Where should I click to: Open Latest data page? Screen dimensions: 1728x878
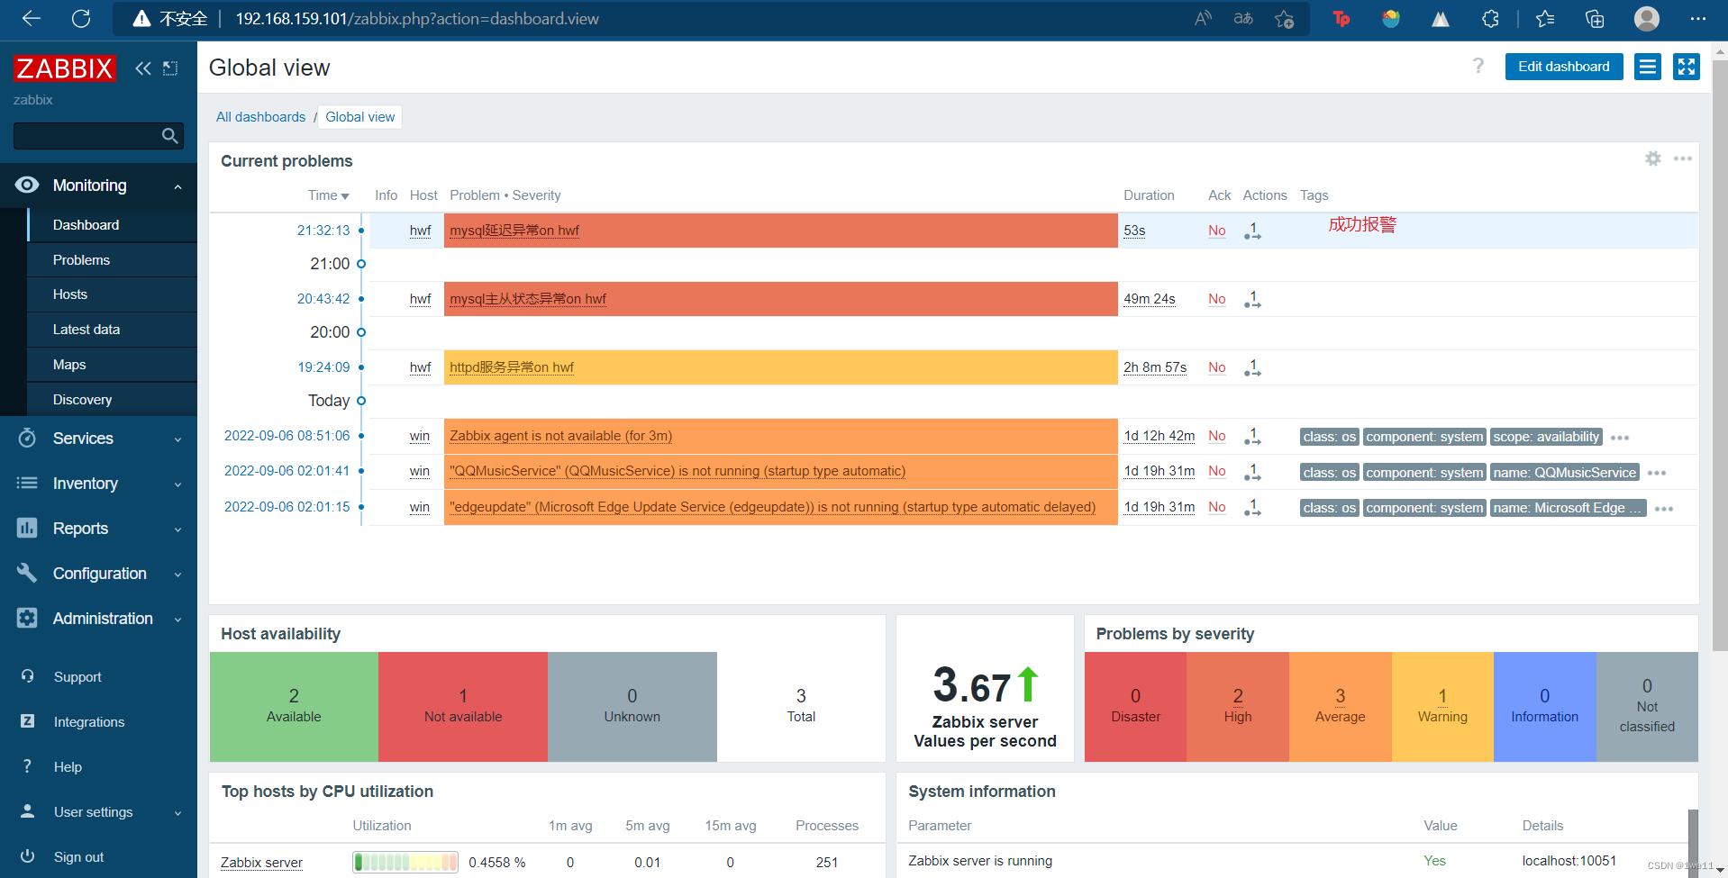(113, 330)
